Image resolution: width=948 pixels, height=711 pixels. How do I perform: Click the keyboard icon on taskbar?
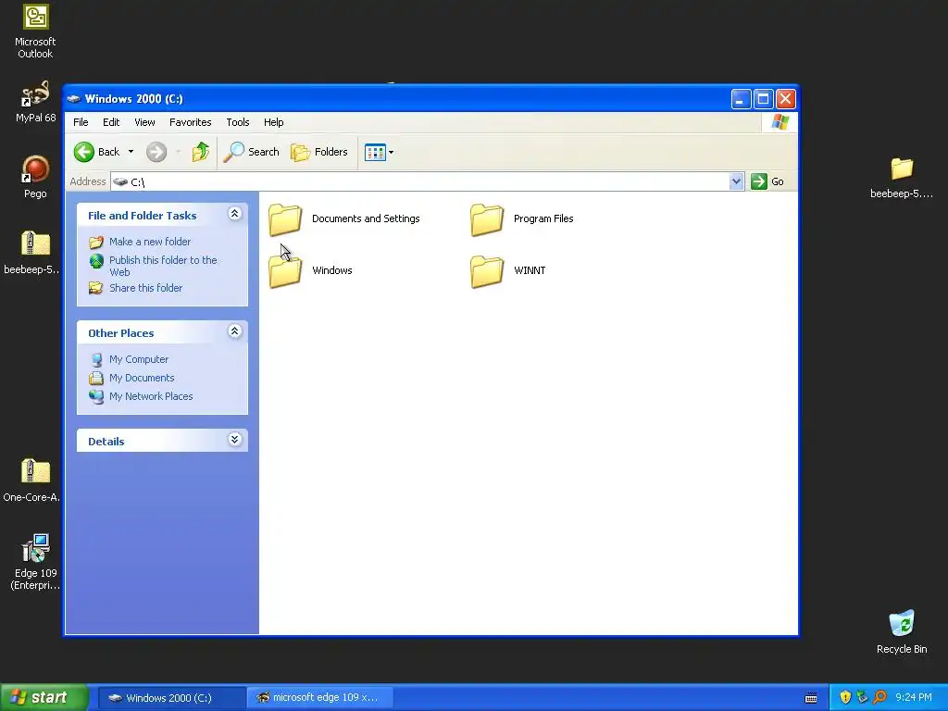(811, 698)
